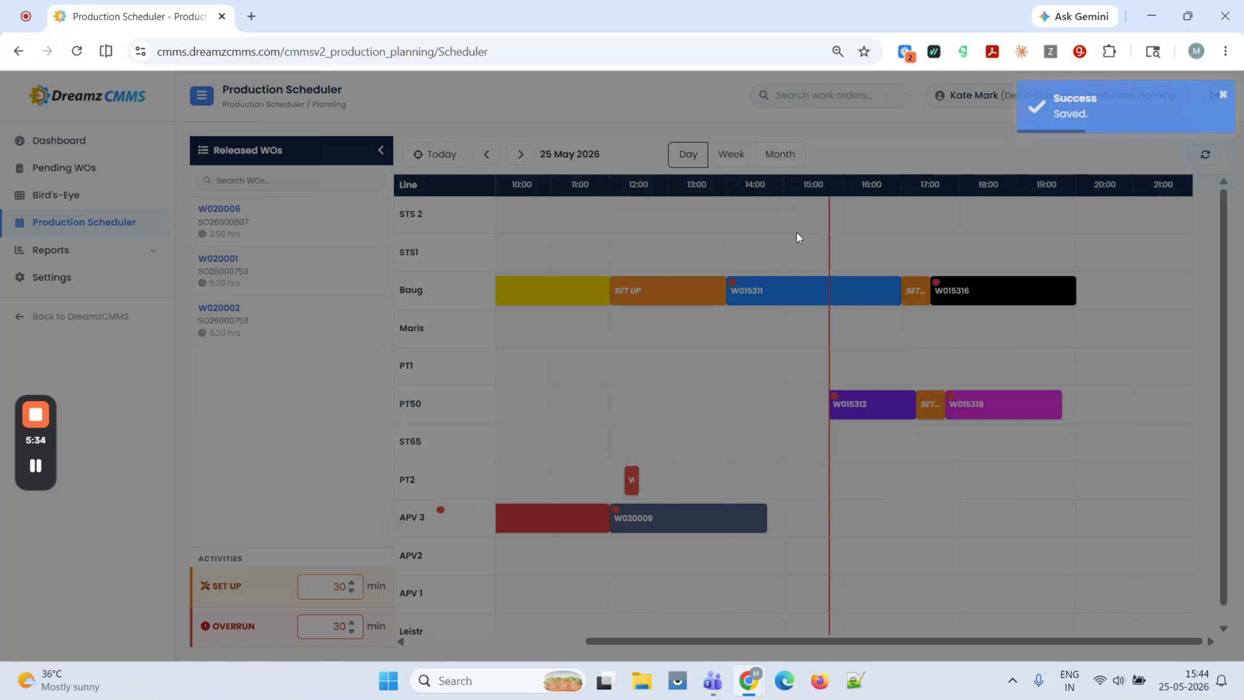Screen dimensions: 1244x700
Task: Refresh the scheduler timeline
Action: point(1205,155)
